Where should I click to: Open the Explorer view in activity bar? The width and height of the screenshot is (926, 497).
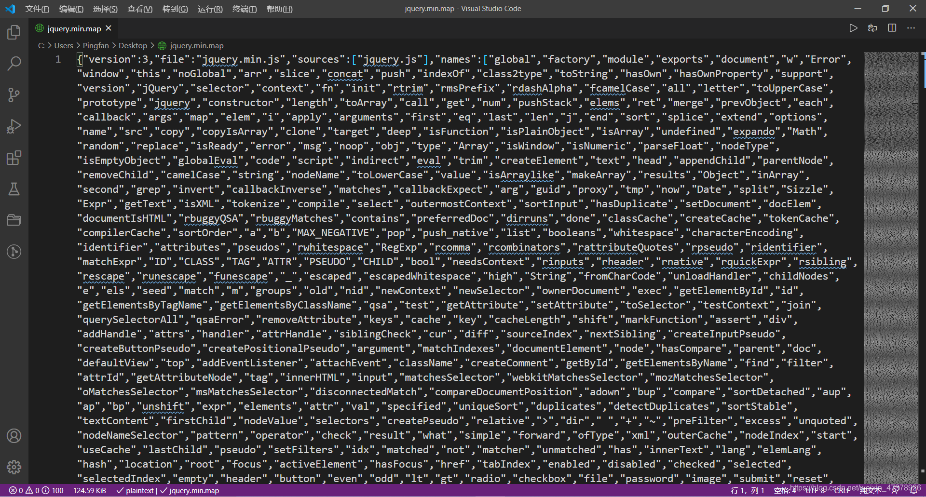coord(14,32)
